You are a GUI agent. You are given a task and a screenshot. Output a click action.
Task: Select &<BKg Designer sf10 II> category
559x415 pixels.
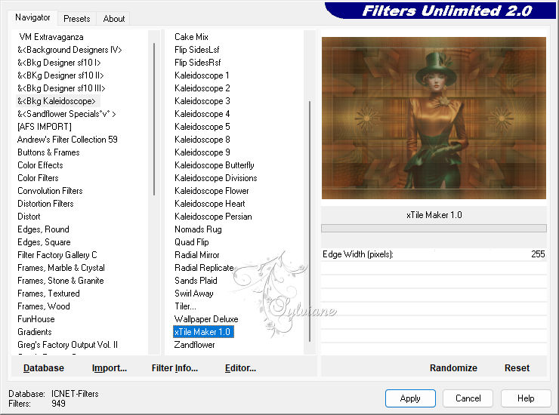coord(60,75)
